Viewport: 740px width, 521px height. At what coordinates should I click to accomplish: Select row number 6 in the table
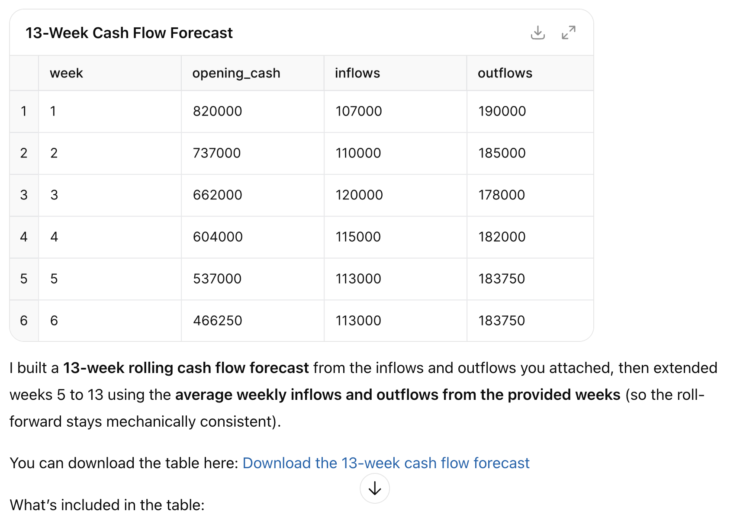point(24,321)
